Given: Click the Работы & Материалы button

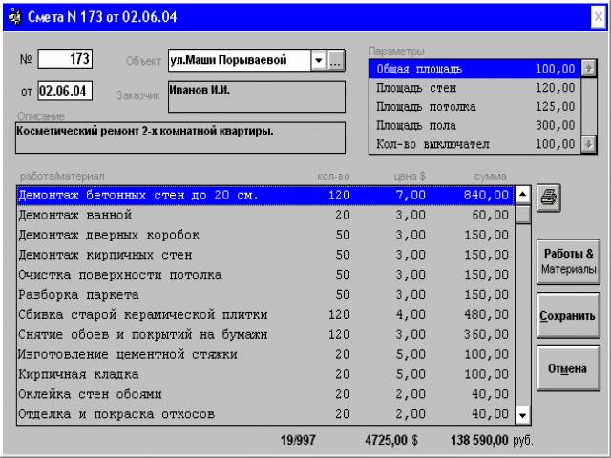Looking at the screenshot, I should 568,261.
